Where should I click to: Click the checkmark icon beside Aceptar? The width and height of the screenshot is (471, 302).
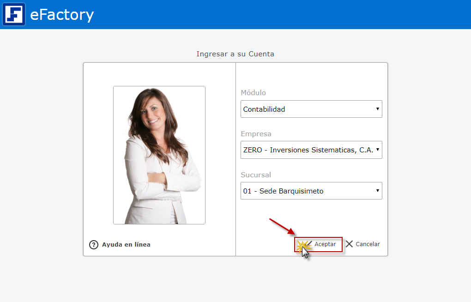(308, 244)
